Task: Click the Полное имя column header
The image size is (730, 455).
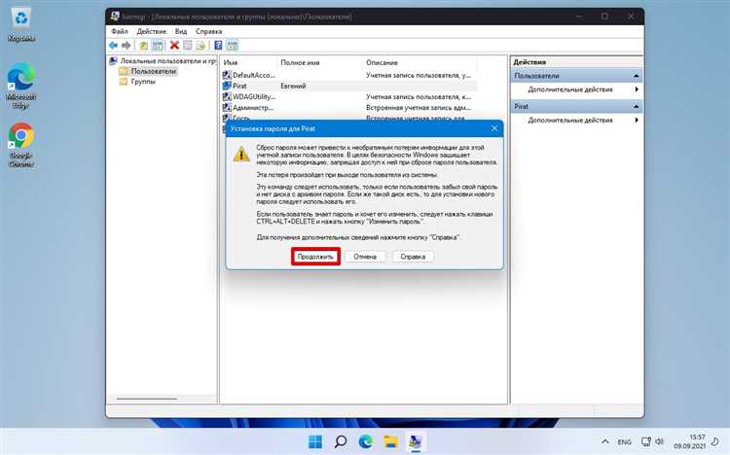Action: tap(319, 62)
